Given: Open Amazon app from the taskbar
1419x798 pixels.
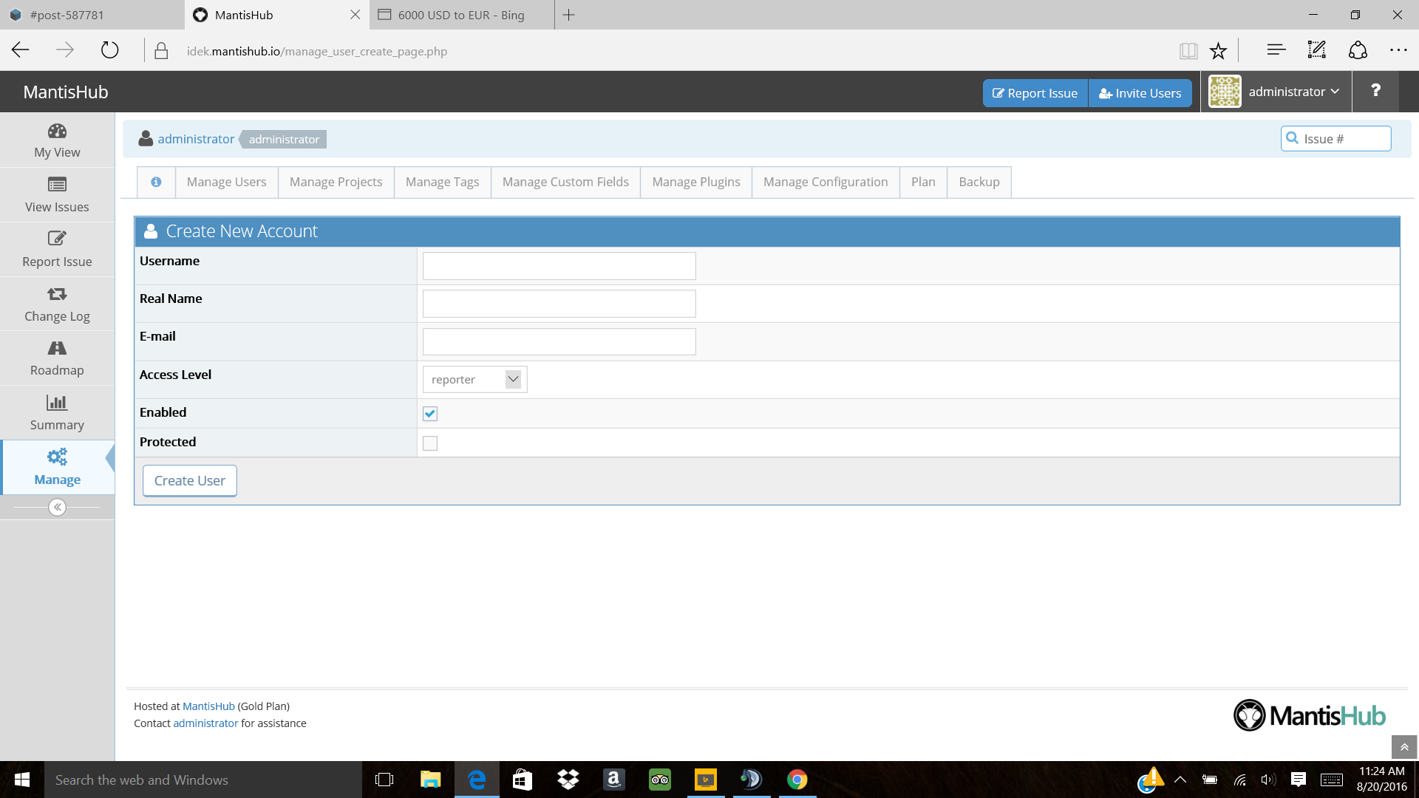Looking at the screenshot, I should [x=613, y=780].
